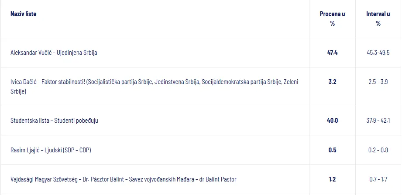Click the '%' symbol under Procena u
This screenshot has width=402, height=195.
(333, 24)
